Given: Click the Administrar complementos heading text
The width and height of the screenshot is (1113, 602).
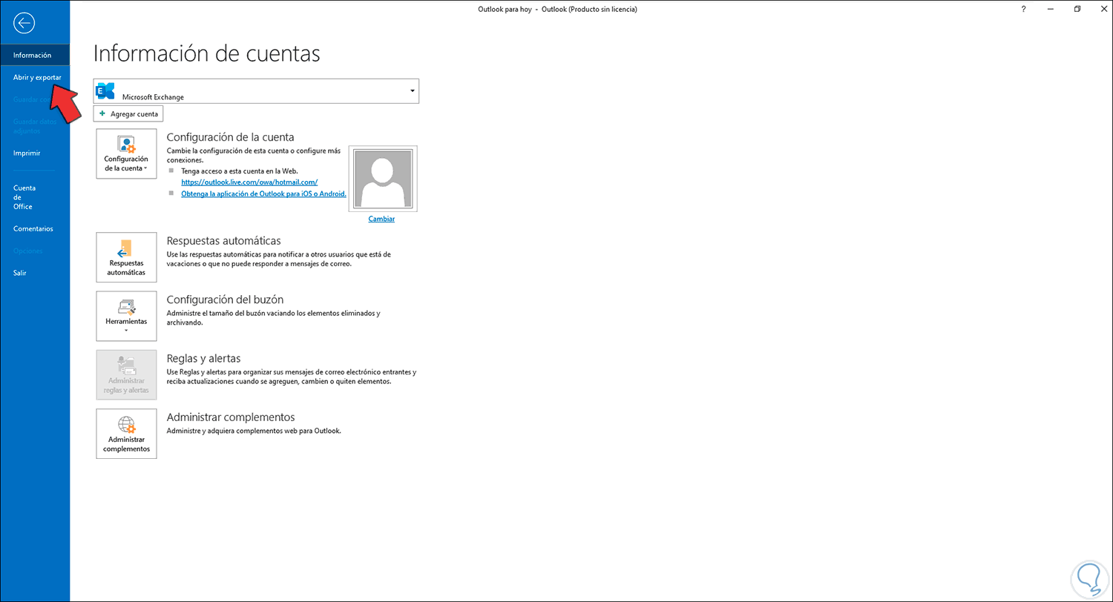Looking at the screenshot, I should tap(231, 417).
